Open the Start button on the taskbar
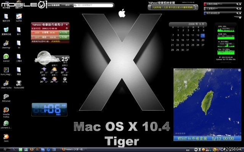Viewport: 244px width, 152px height. click(5, 149)
